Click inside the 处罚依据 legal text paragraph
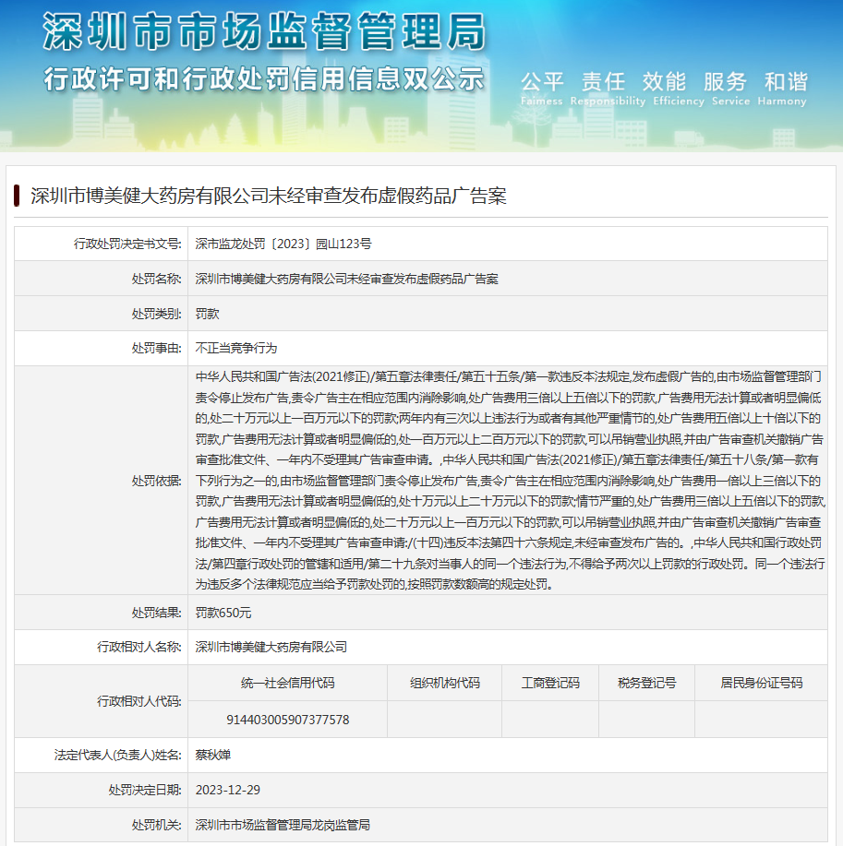The height and width of the screenshot is (846, 843). [x=508, y=480]
